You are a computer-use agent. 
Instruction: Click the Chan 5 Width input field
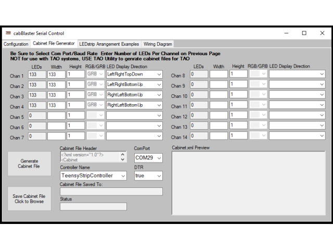point(56,115)
